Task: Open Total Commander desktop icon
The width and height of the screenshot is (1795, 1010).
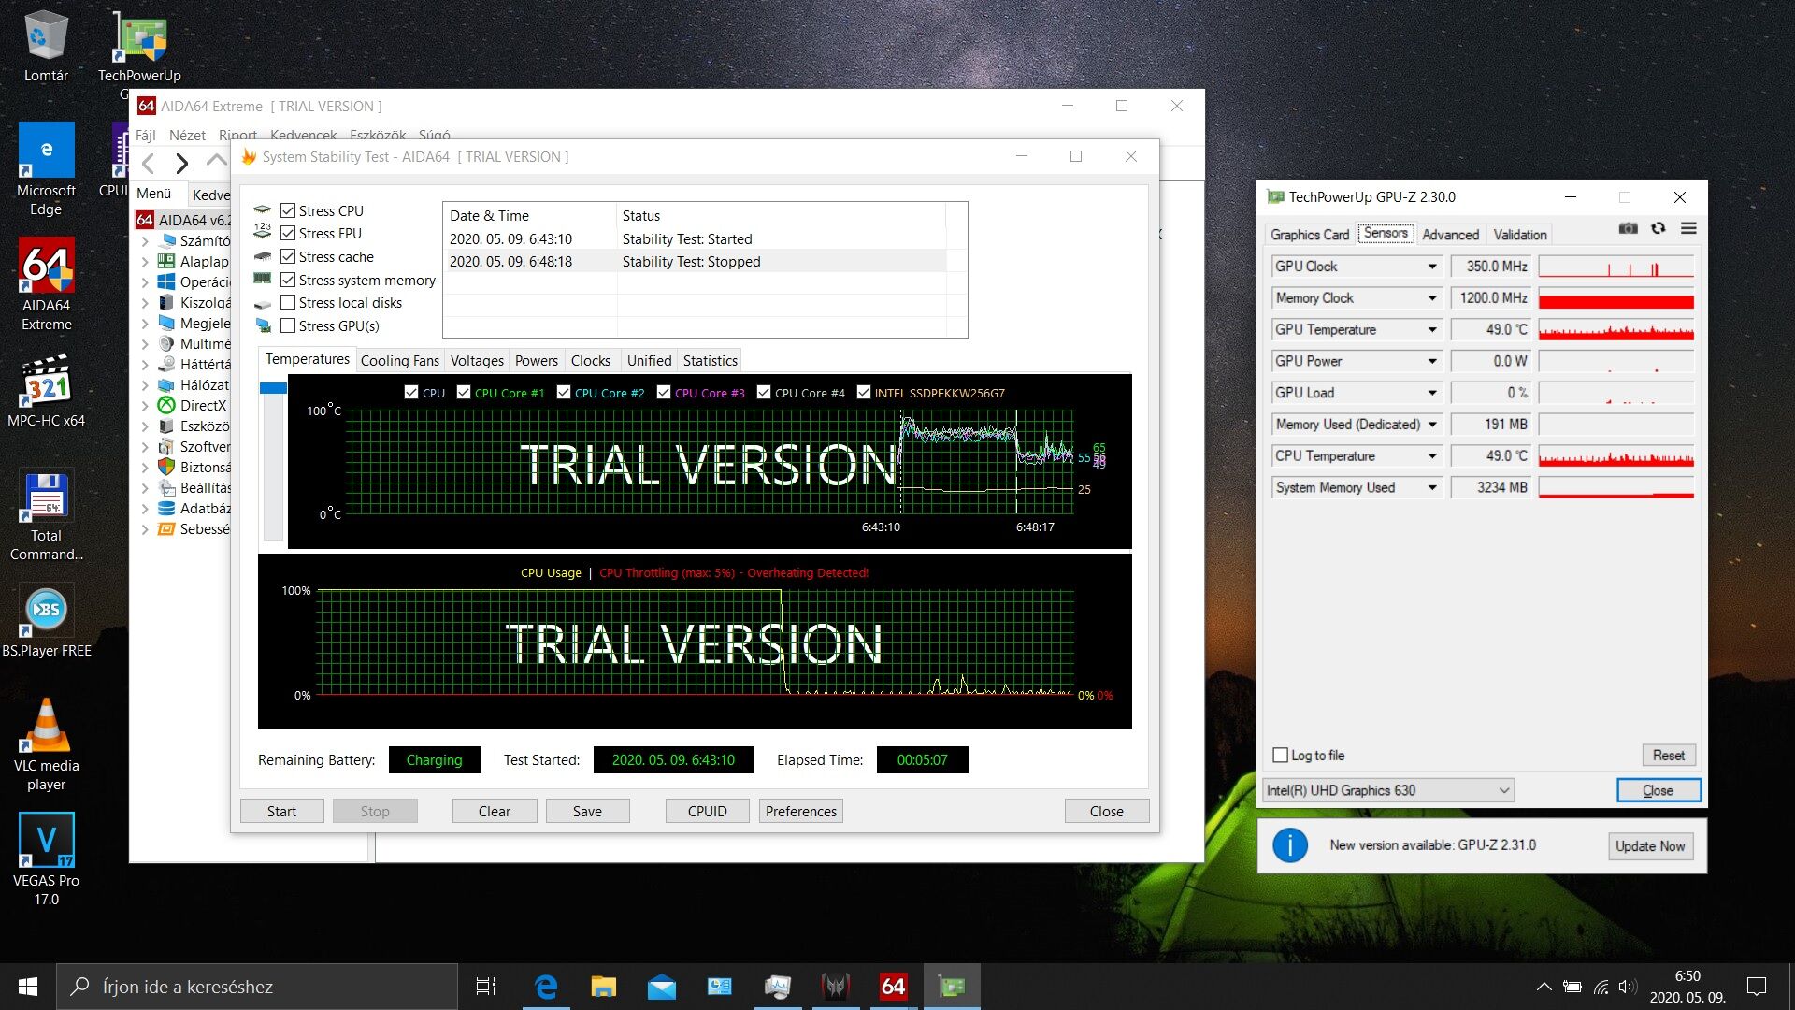Action: [46, 515]
